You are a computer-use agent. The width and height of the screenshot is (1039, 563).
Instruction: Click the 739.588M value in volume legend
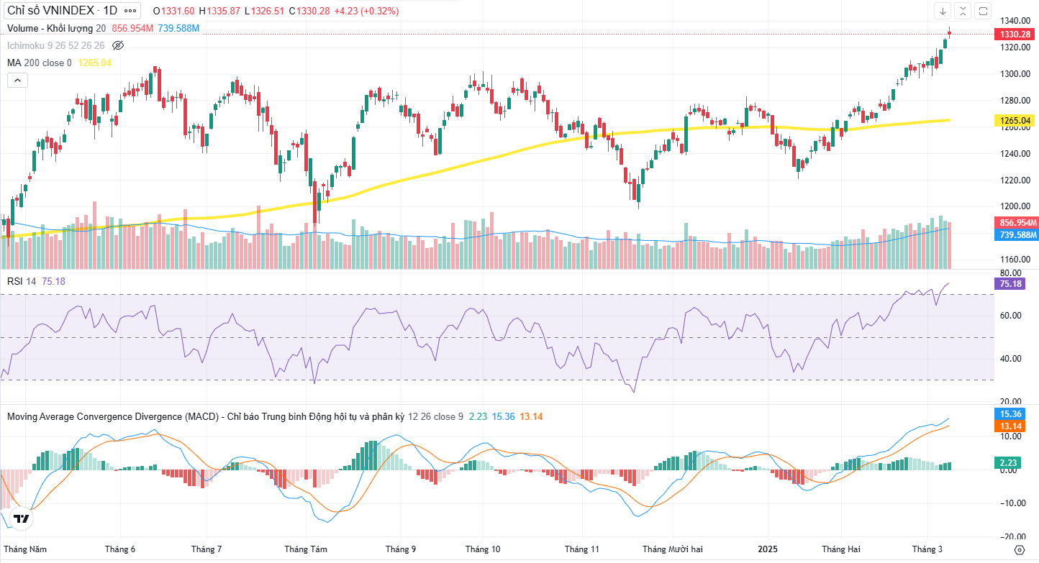click(x=178, y=28)
